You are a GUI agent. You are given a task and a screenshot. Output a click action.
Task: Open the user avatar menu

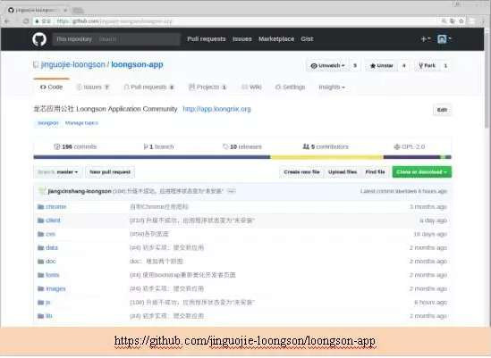pyautogui.click(x=444, y=39)
